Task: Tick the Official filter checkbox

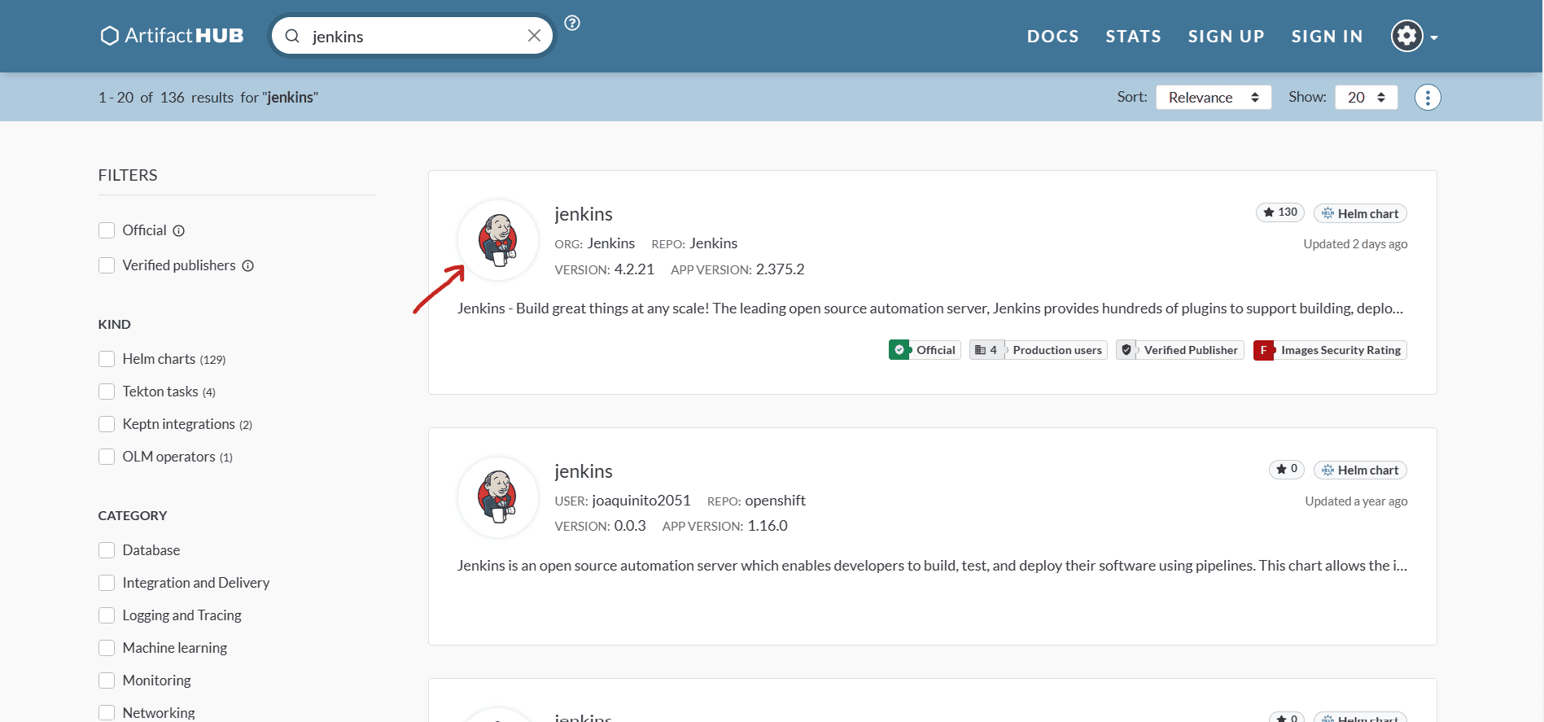Action: (107, 231)
